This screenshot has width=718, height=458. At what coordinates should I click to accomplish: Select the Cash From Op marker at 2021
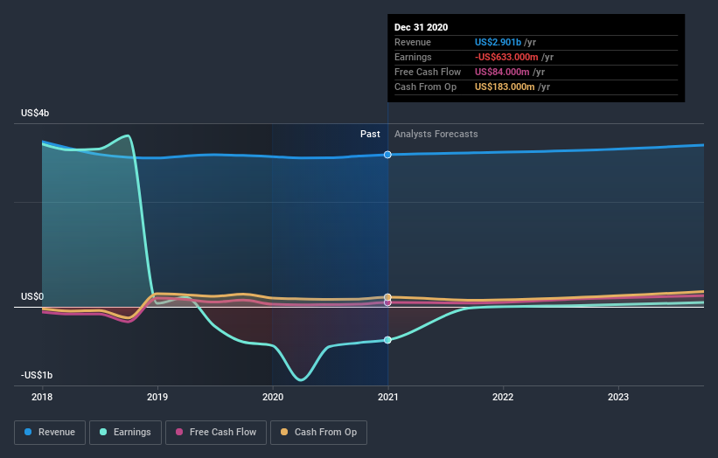point(387,297)
